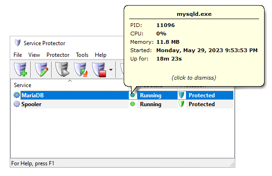This screenshot has width=272, height=176.
Task: Click the Add service shield icon
Action: [x=20, y=69]
